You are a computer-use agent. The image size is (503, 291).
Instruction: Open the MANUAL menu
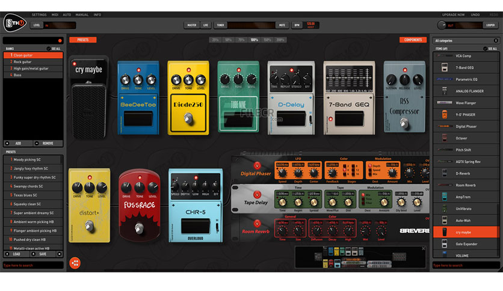82,15
